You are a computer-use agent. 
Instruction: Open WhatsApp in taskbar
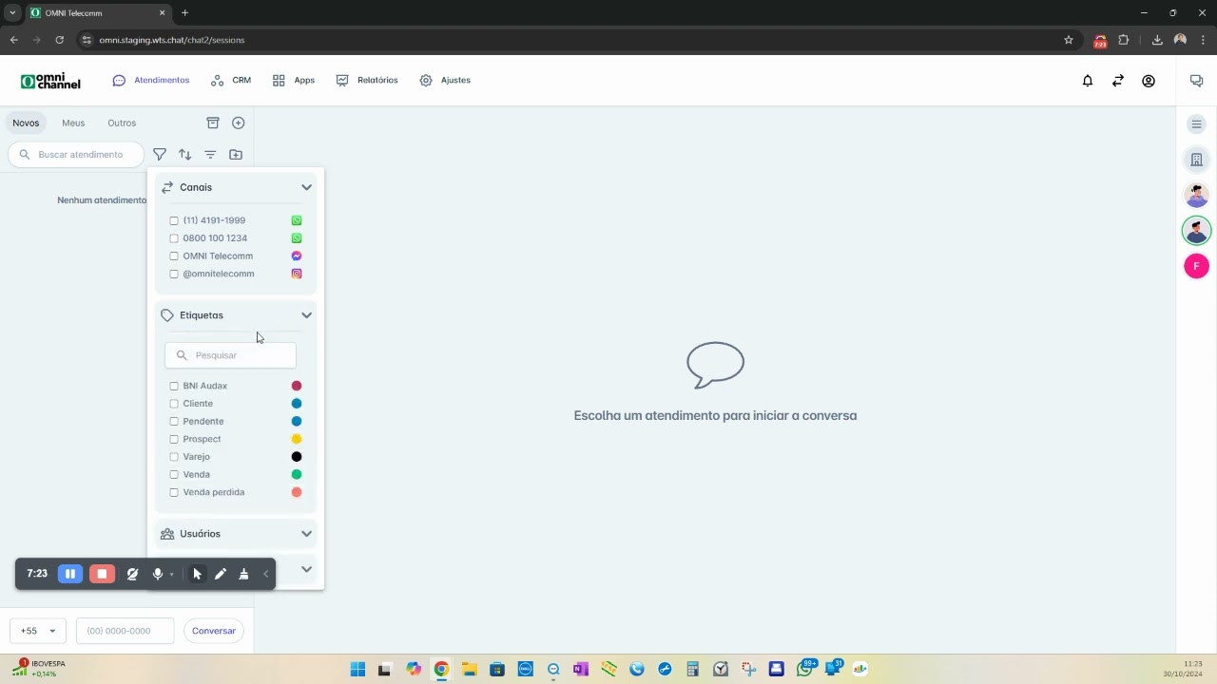click(805, 669)
